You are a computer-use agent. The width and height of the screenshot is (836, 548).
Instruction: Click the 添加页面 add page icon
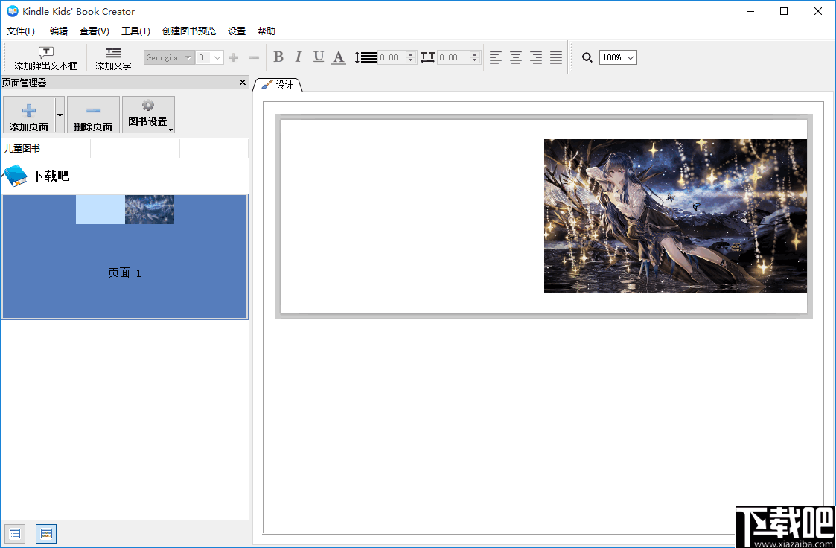coord(29,109)
